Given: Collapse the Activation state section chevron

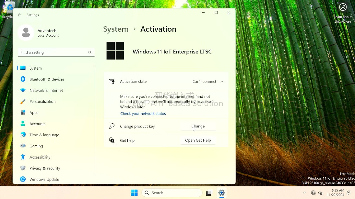Looking at the screenshot, I should [222, 82].
